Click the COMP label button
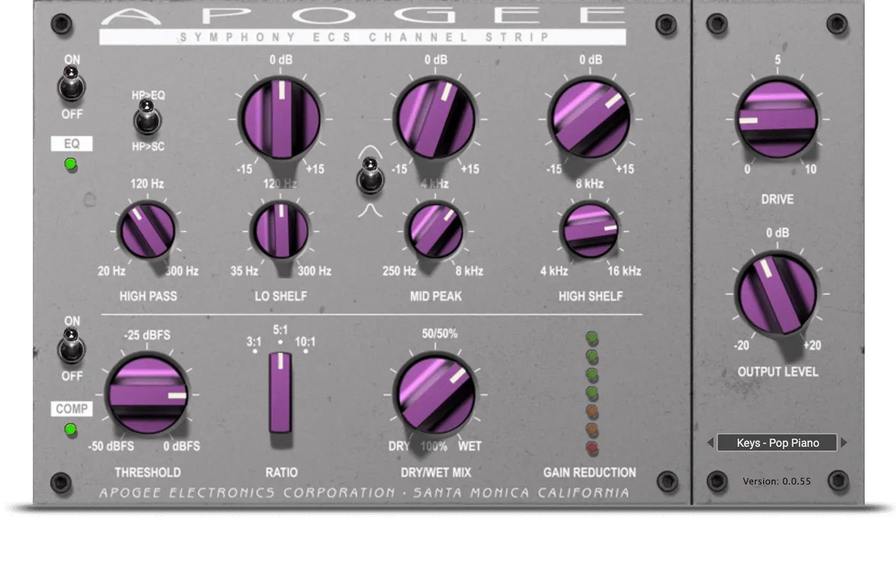Screen dimensions: 896x563 pyautogui.click(x=72, y=409)
